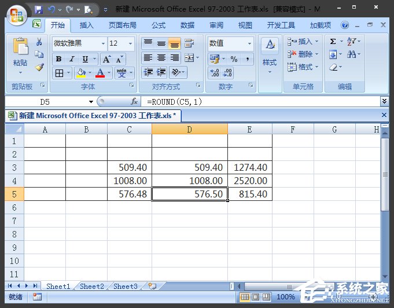Image resolution: width=394 pixels, height=308 pixels.
Task: Enable center text alignment
Action: tap(161, 58)
